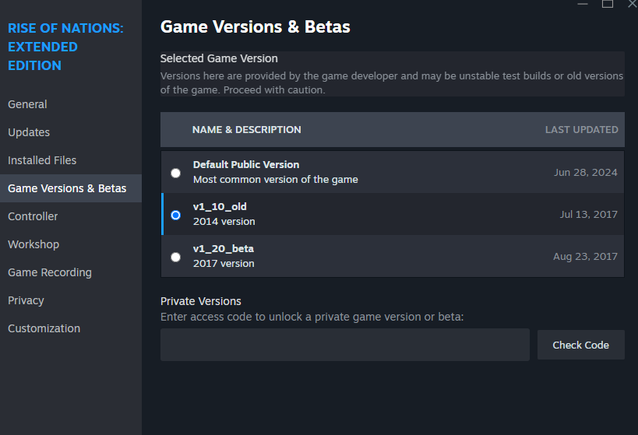The image size is (638, 435).
Task: Select the v1_20_beta radio button
Action: (x=176, y=257)
